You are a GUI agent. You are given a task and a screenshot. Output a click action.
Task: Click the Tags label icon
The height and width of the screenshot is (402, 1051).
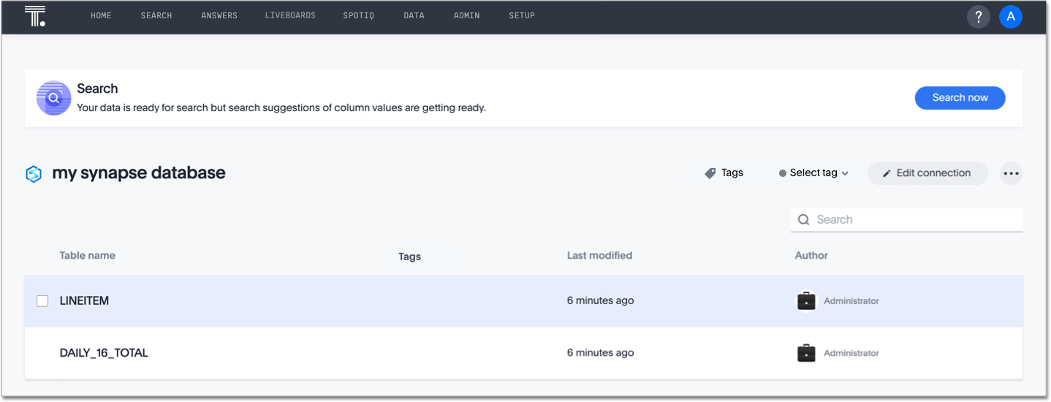click(710, 173)
